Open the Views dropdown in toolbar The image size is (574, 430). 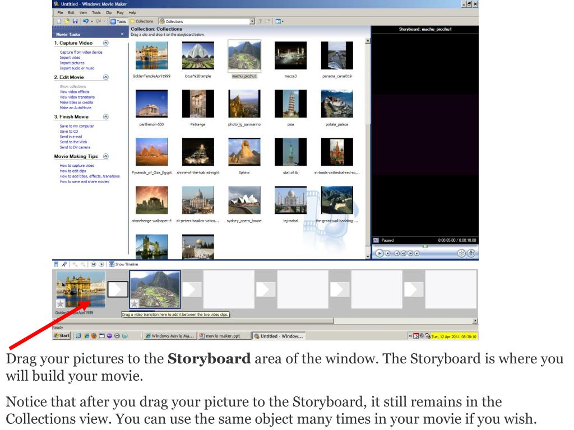tap(279, 21)
